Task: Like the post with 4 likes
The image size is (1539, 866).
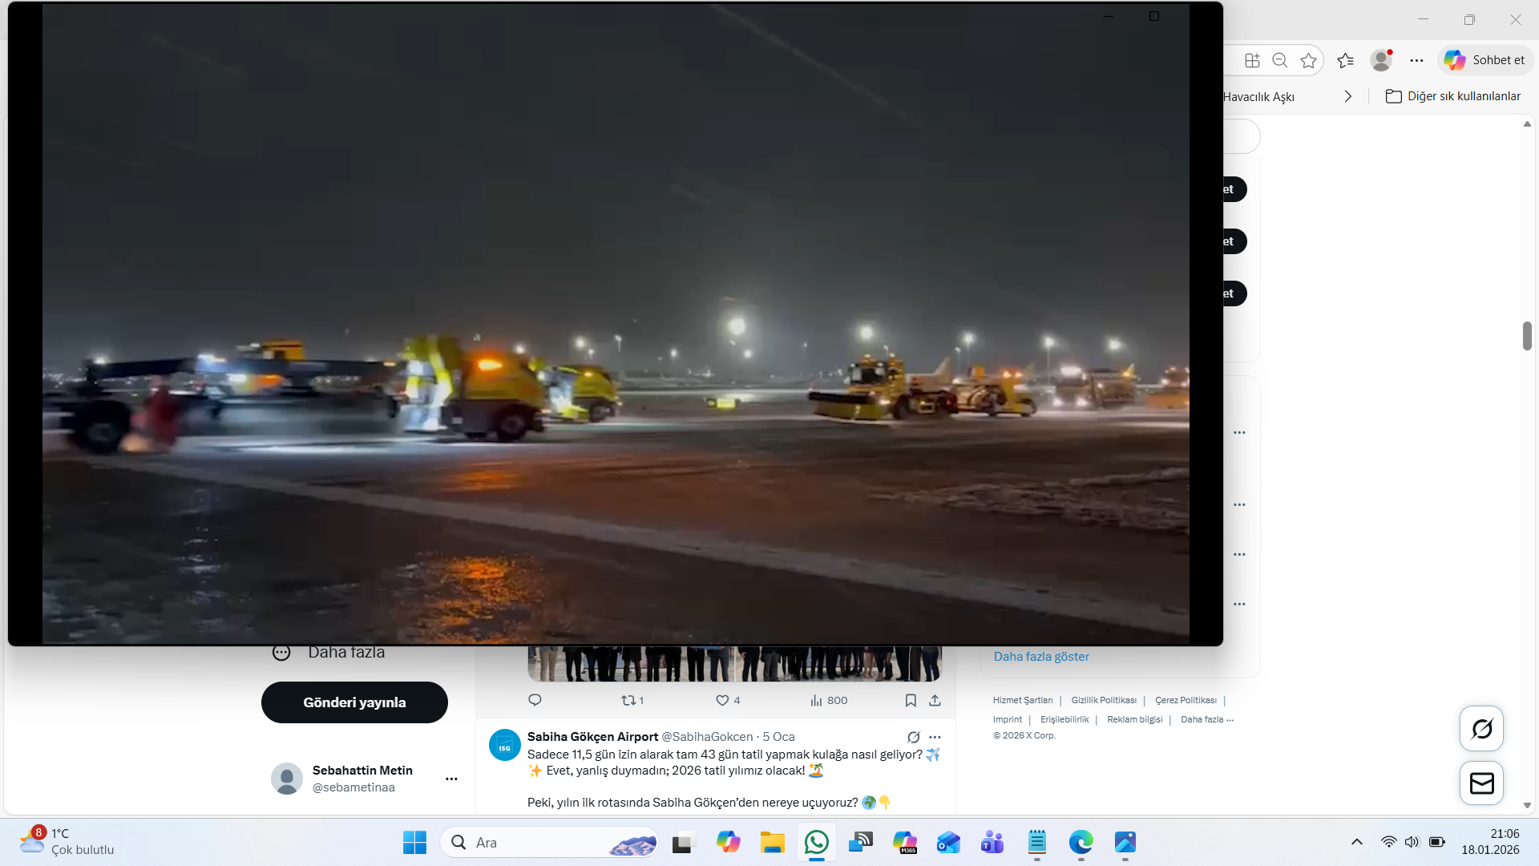Action: pos(722,700)
